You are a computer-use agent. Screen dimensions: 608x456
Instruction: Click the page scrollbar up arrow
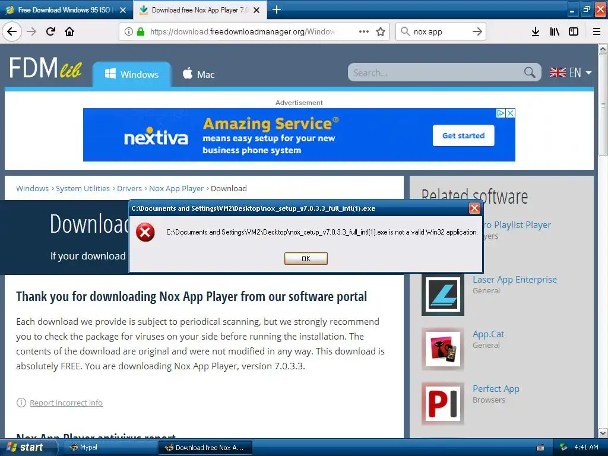point(603,49)
